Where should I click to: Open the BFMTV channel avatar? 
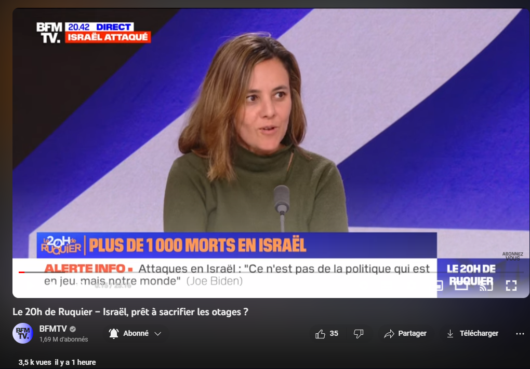point(23,333)
